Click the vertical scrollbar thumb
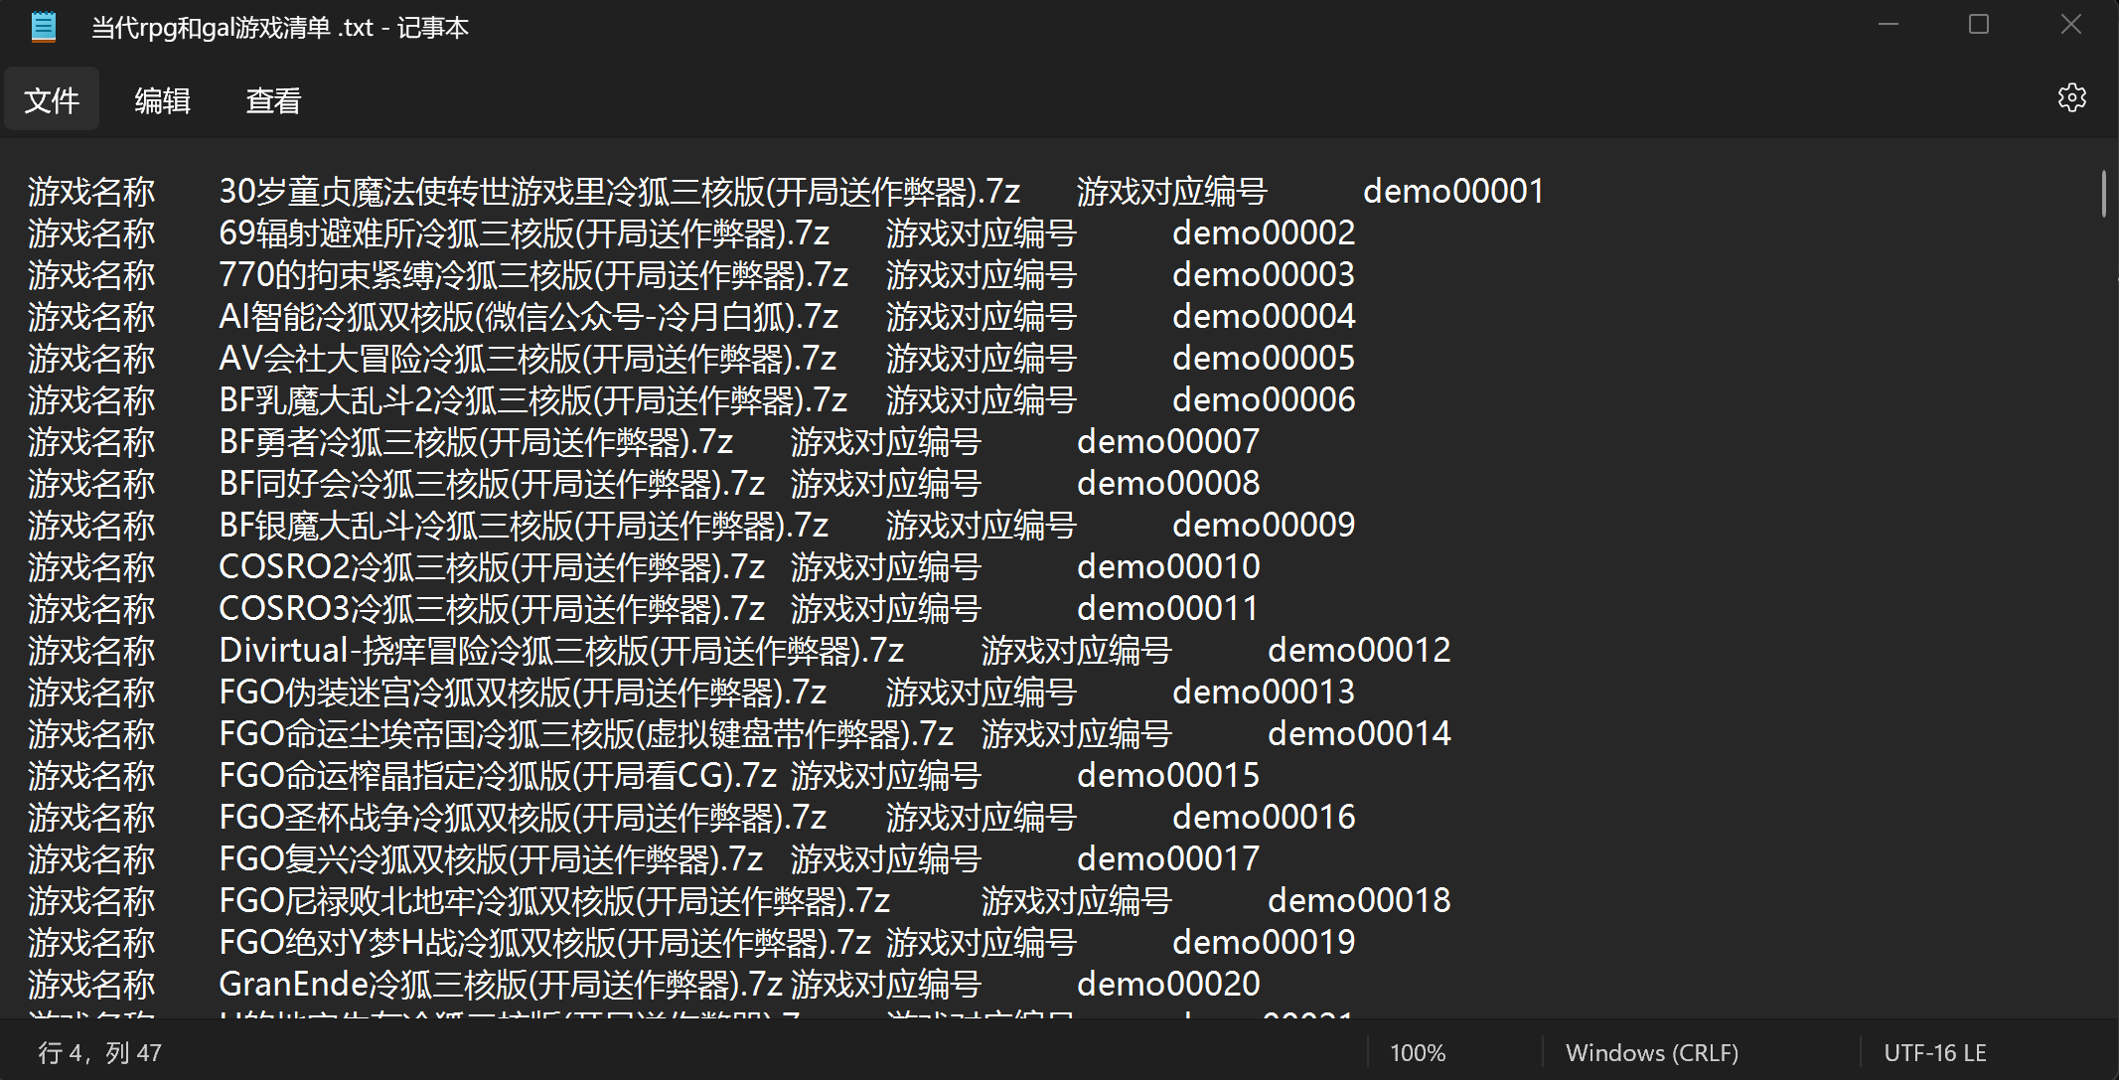 pos(2103,193)
